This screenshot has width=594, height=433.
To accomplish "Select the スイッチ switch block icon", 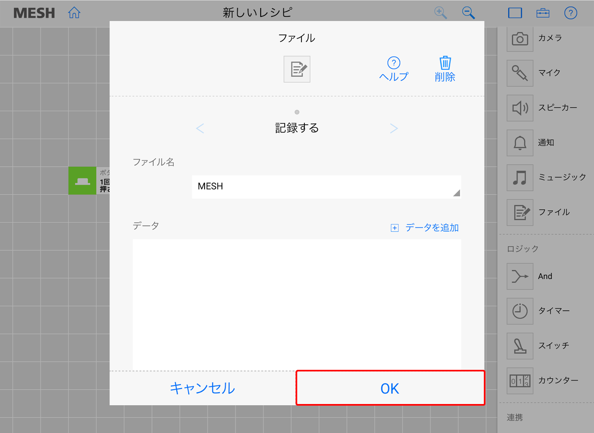I will 520,346.
